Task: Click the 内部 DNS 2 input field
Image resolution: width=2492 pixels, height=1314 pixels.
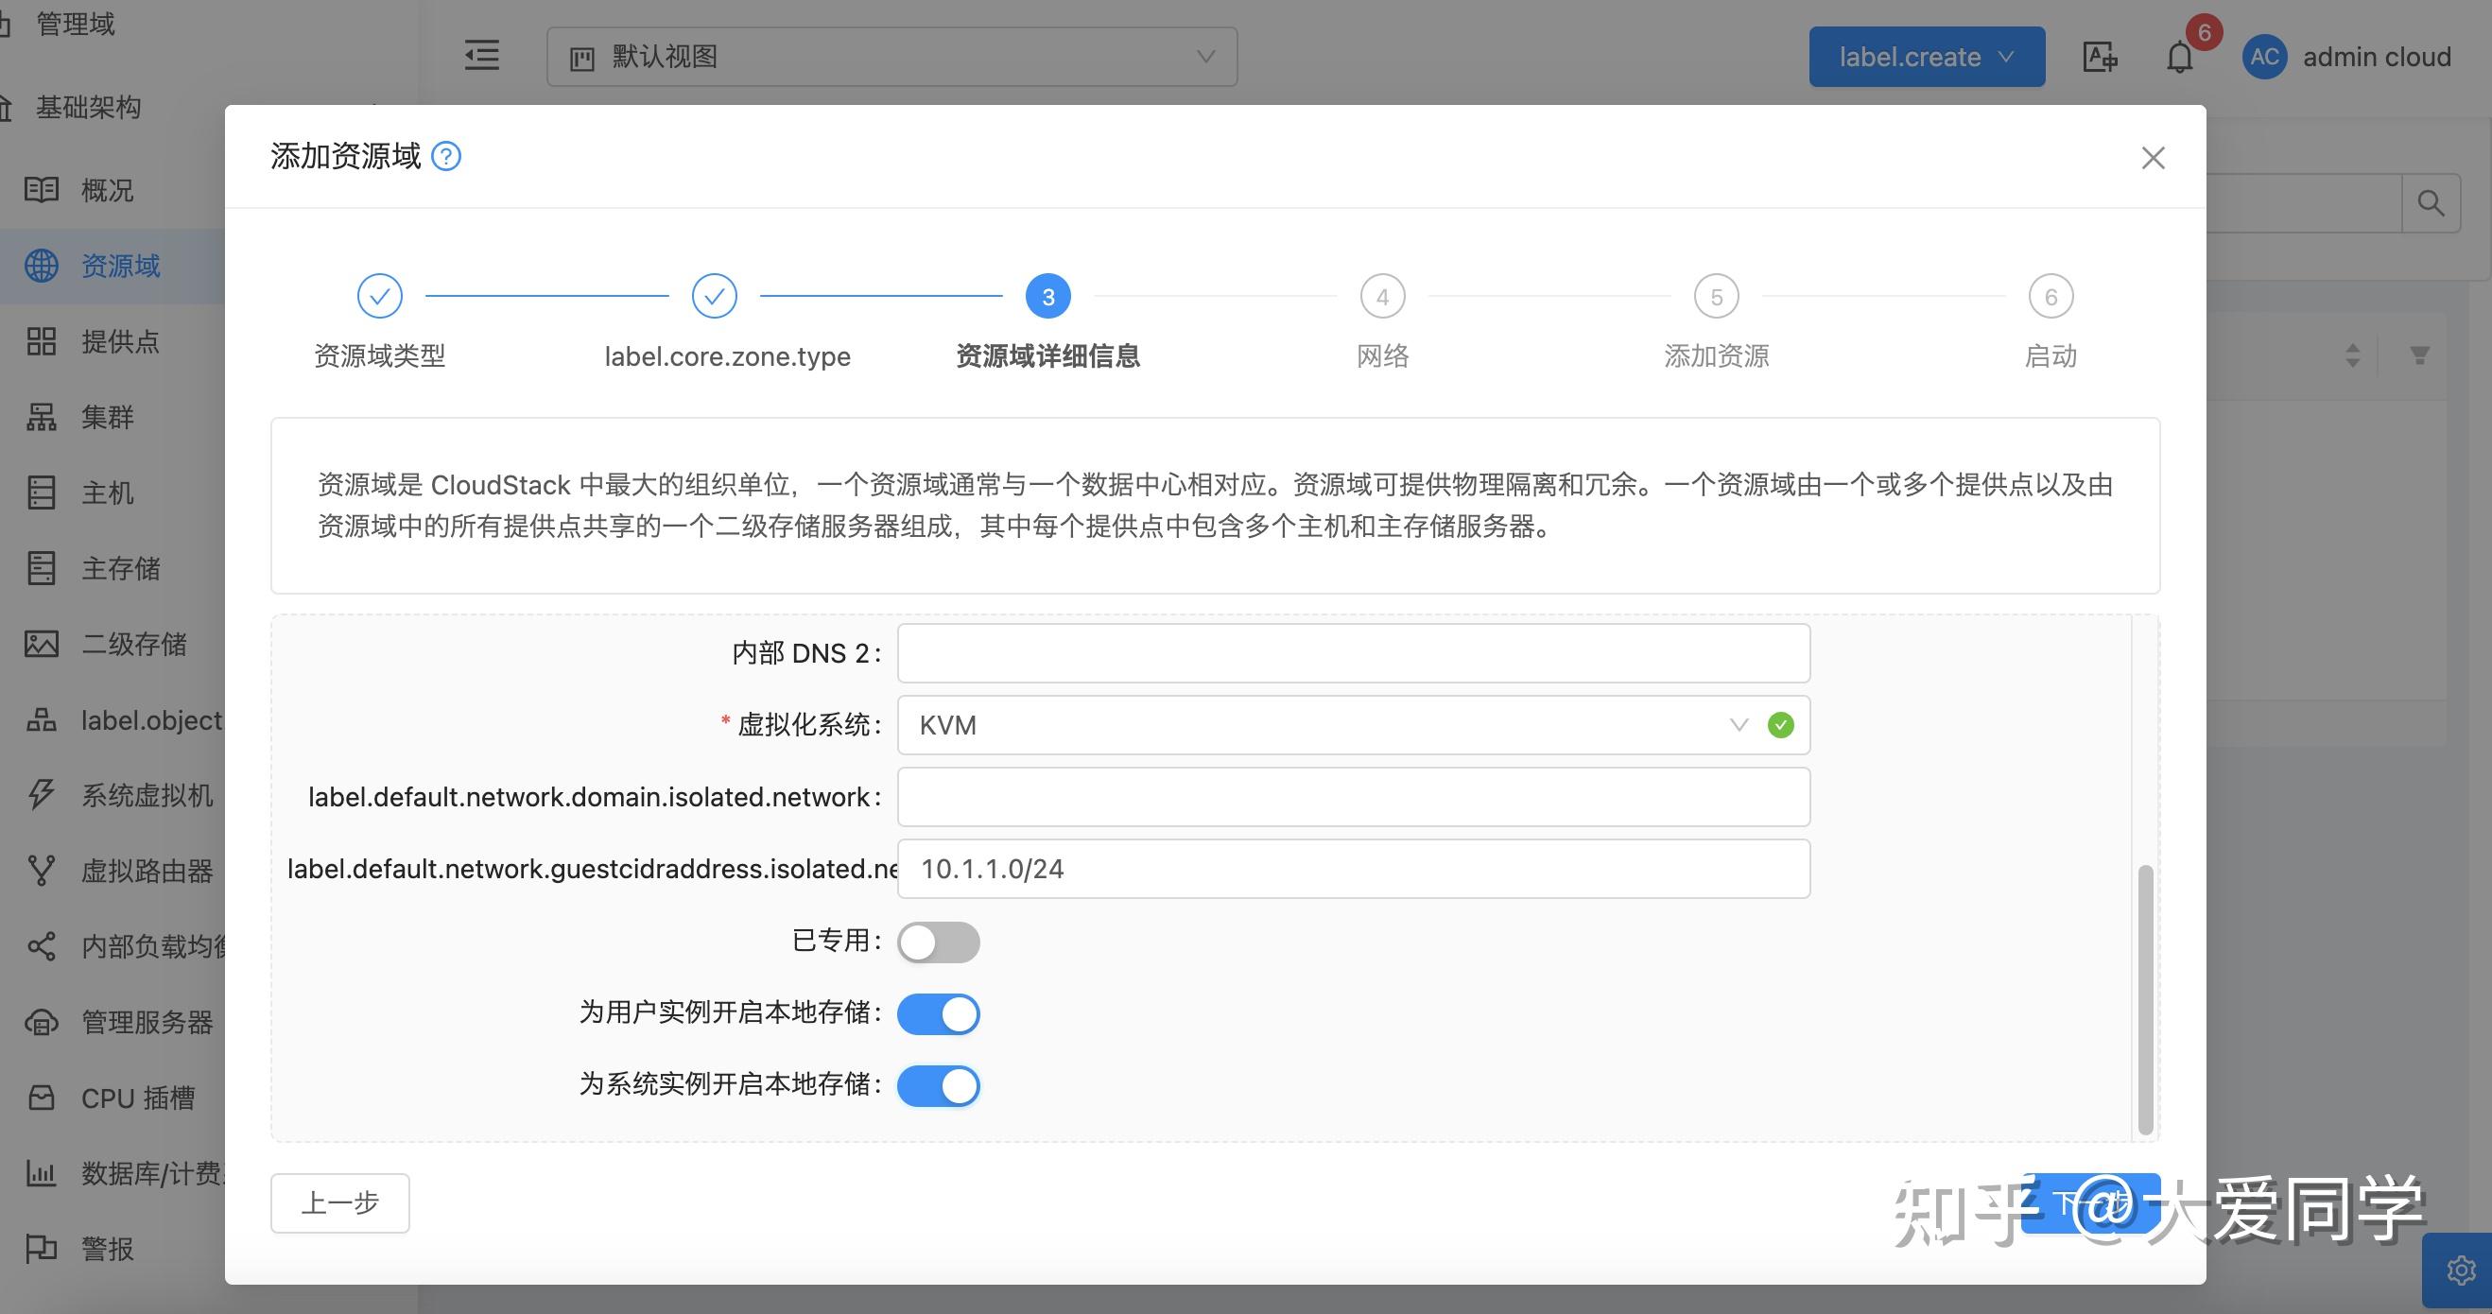Action: 1351,652
